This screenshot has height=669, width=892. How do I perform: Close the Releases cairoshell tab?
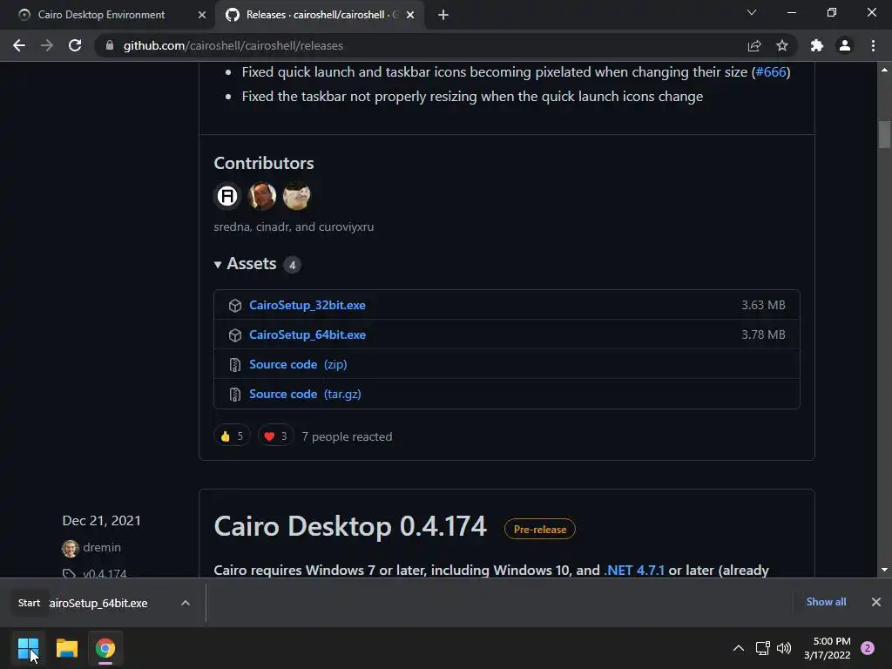point(410,15)
